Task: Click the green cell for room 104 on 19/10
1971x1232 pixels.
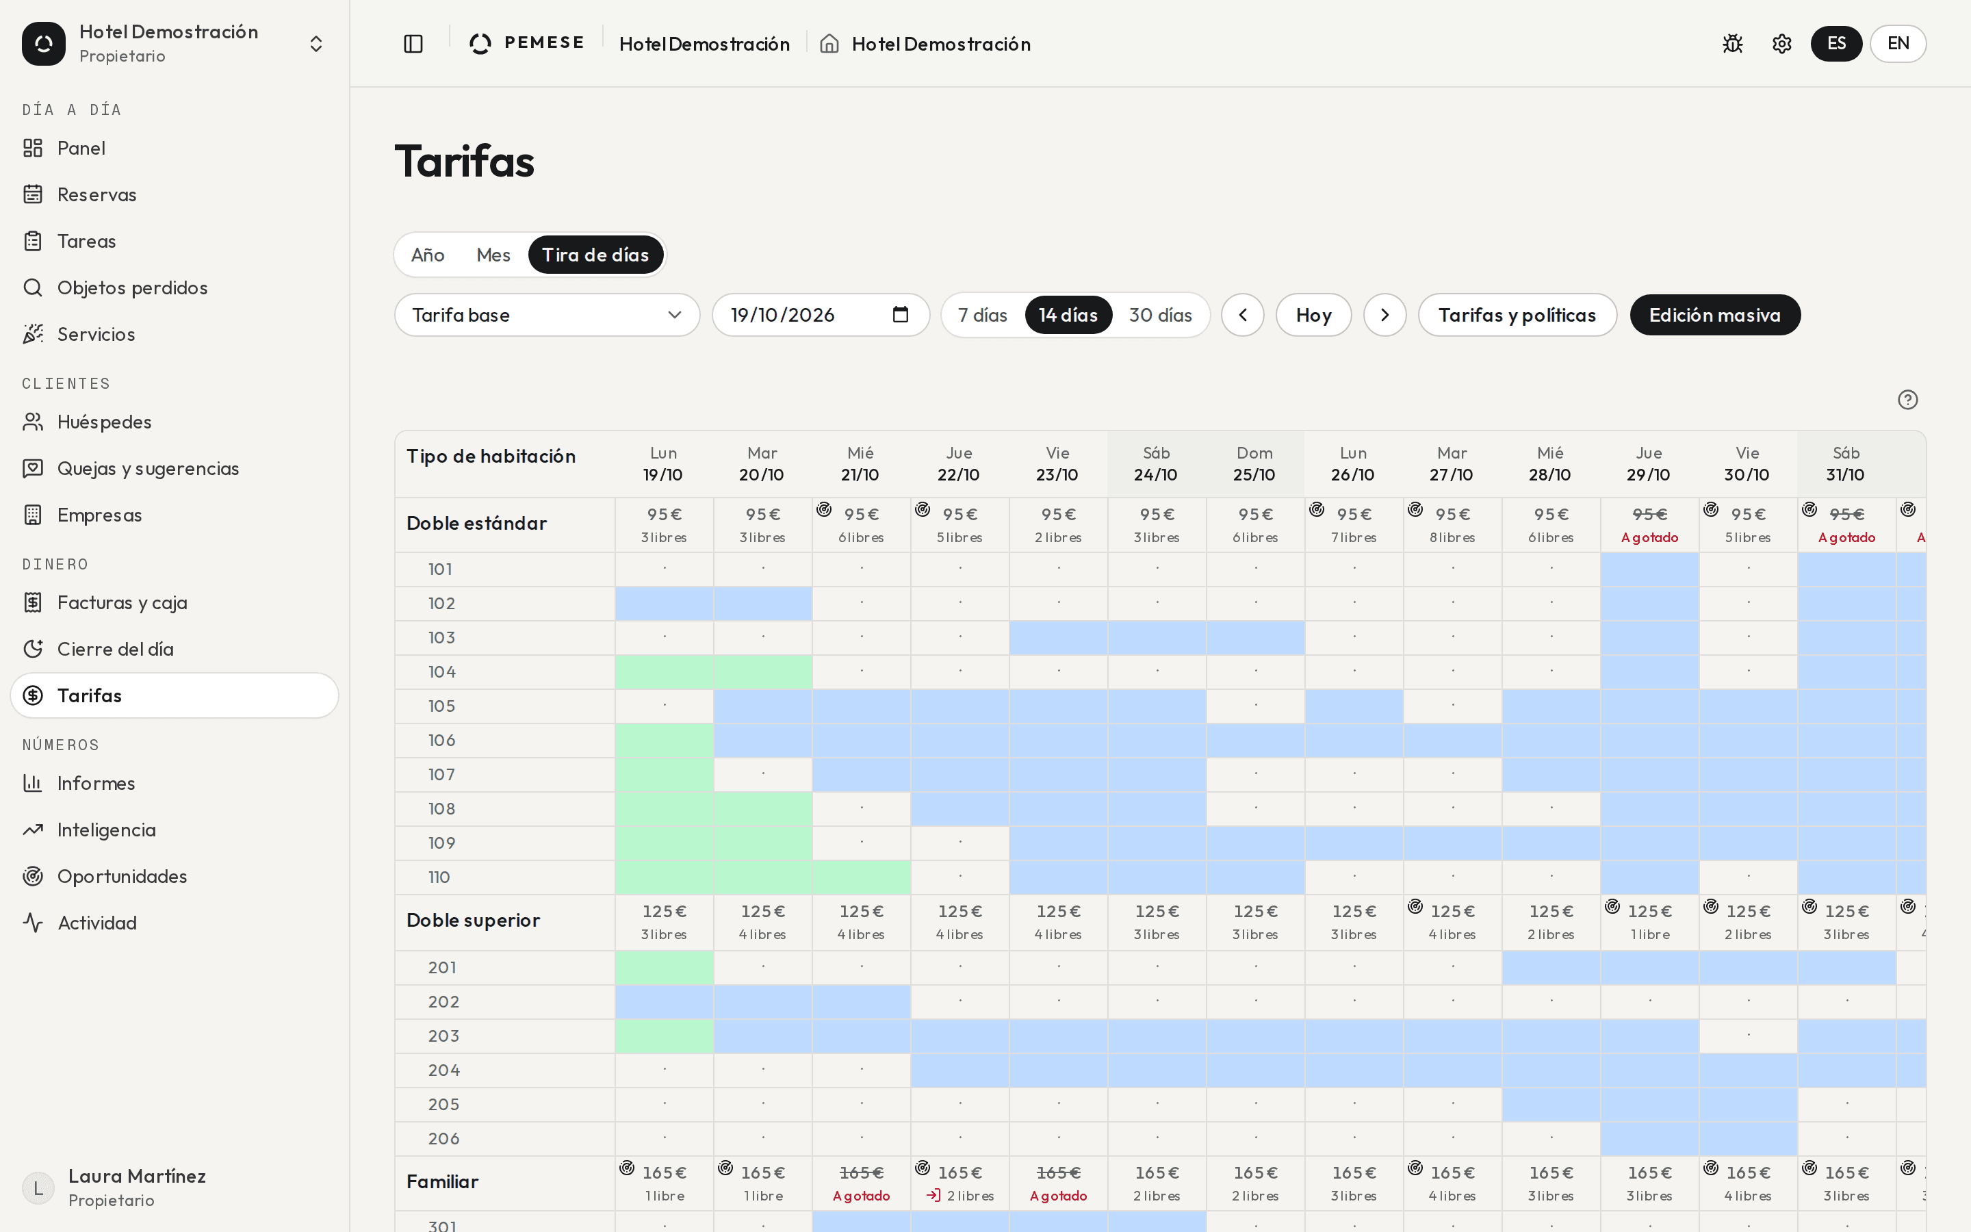Action: pos(664,672)
